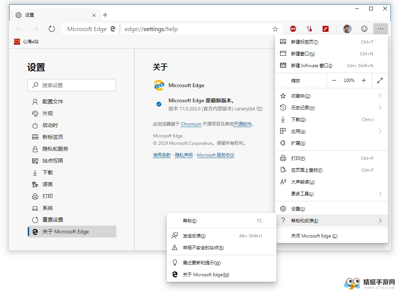Screen dimensions: 398x291
Task: Expand the 更多工具 submenu
Action: [331, 194]
